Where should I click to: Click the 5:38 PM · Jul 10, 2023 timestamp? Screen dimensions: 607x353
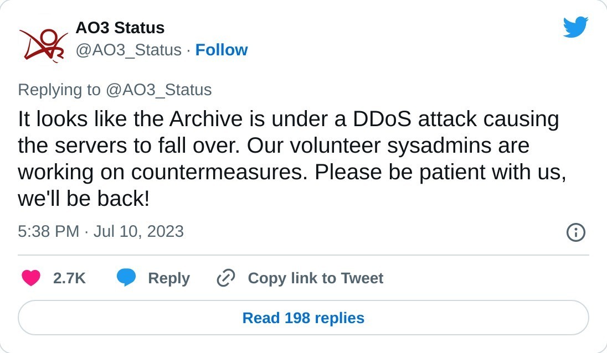(x=101, y=231)
